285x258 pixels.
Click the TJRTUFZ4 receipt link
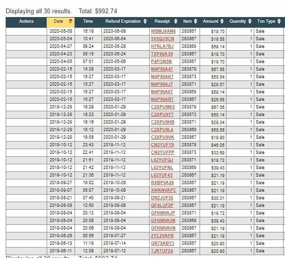point(162,250)
